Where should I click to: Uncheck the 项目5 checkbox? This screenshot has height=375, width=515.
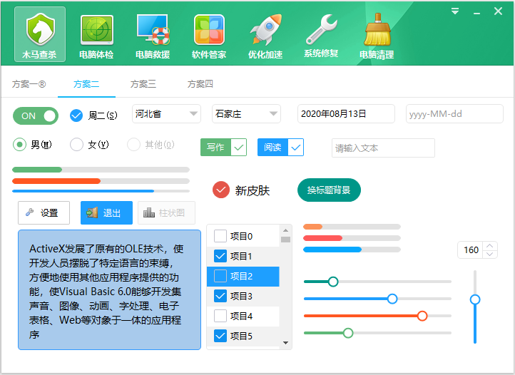tap(220, 336)
